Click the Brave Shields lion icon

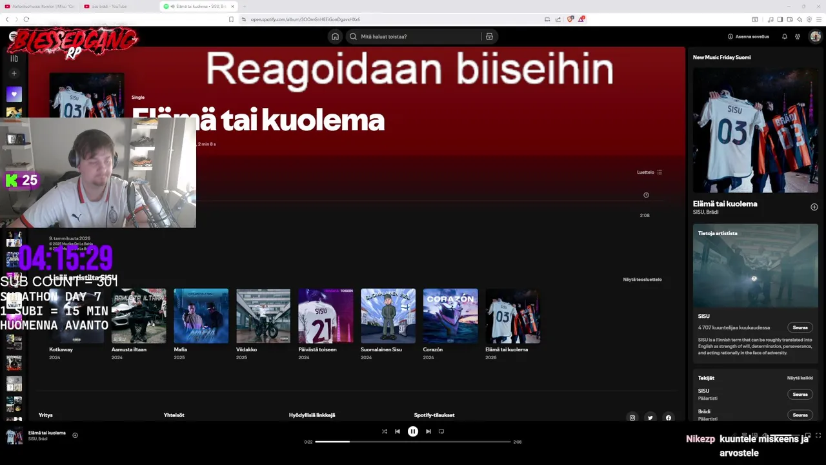click(570, 19)
